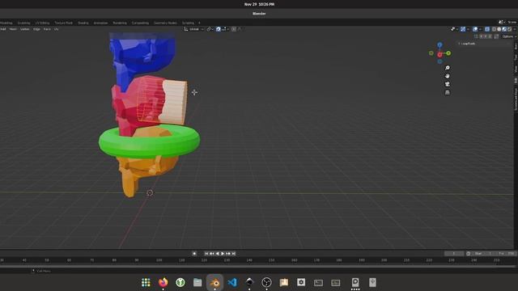
Task: Click the current frame number field
Action: 454,253
